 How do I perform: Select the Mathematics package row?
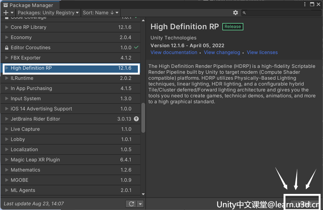coord(71,170)
